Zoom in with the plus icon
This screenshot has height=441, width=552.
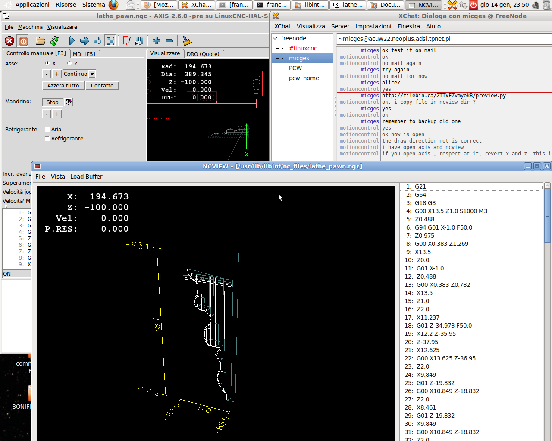(x=156, y=41)
